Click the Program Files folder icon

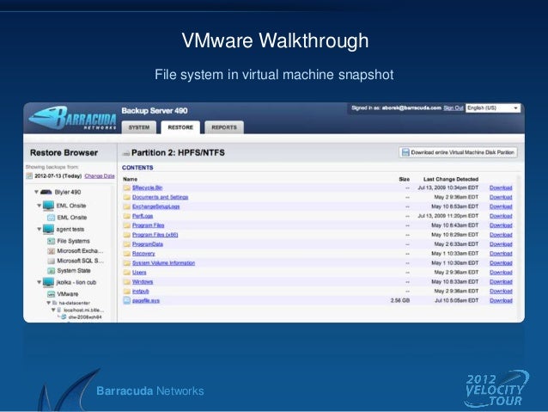(127, 225)
